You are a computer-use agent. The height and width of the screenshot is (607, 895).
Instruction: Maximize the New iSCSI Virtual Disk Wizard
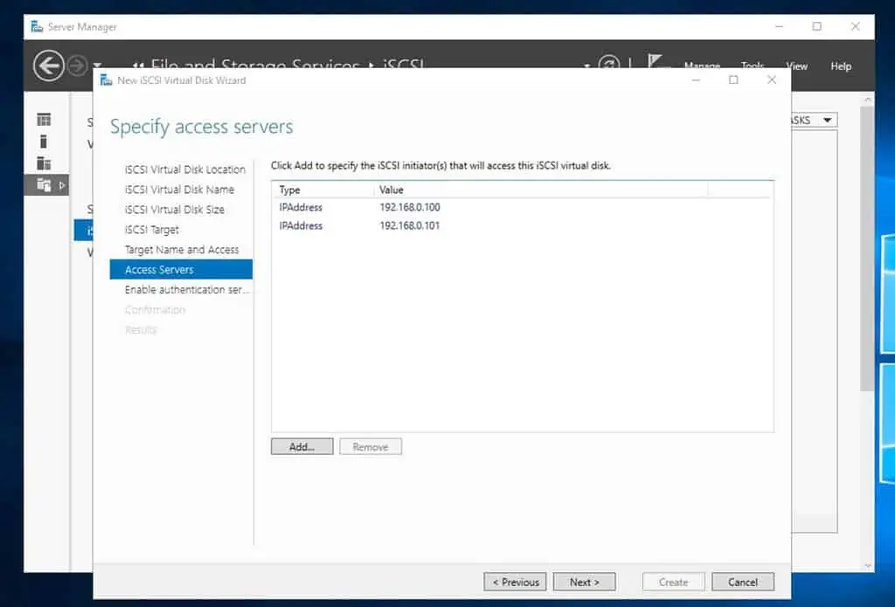733,79
